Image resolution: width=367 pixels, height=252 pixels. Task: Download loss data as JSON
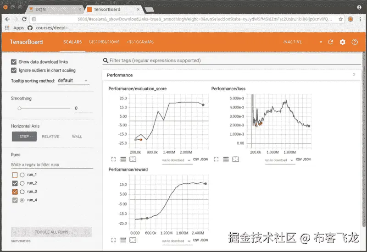(x=306, y=159)
